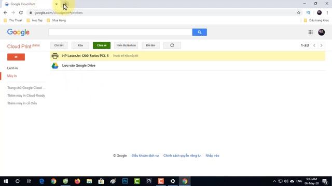The width and height of the screenshot is (332, 186).
Task: Select Máy in in the sidebar
Action: click(x=12, y=76)
